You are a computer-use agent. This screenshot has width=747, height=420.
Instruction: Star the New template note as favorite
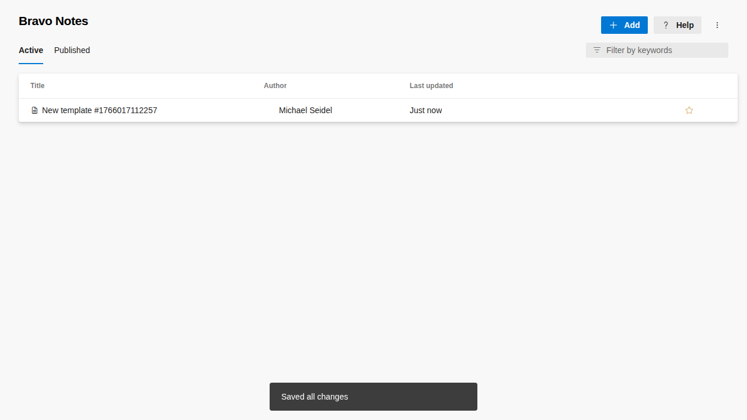pyautogui.click(x=689, y=110)
